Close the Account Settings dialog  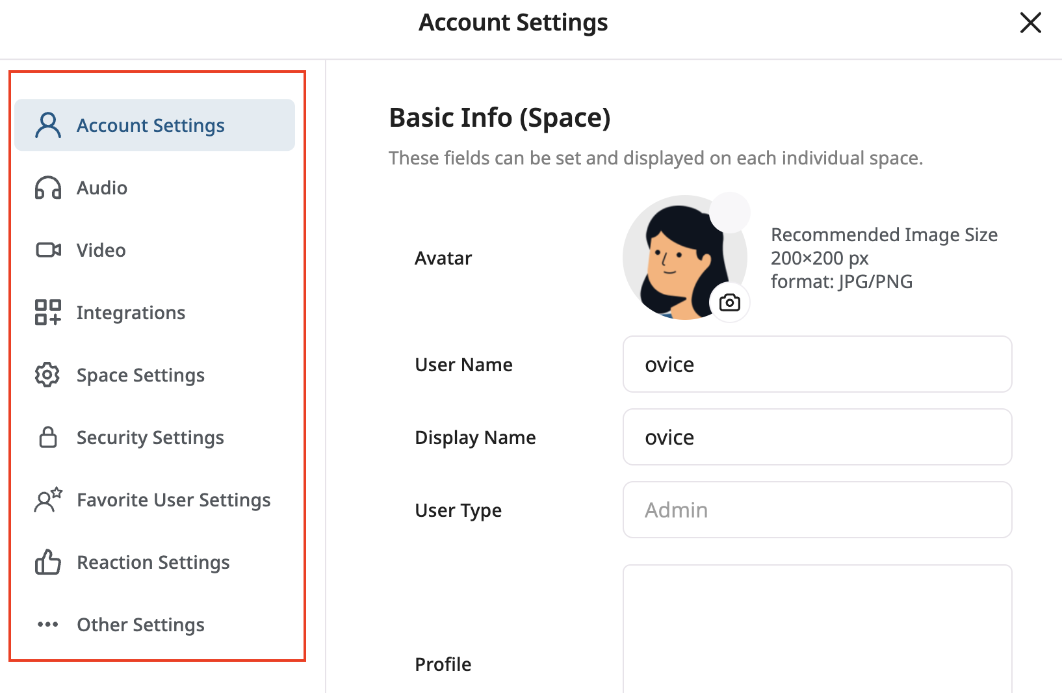pyautogui.click(x=1030, y=22)
